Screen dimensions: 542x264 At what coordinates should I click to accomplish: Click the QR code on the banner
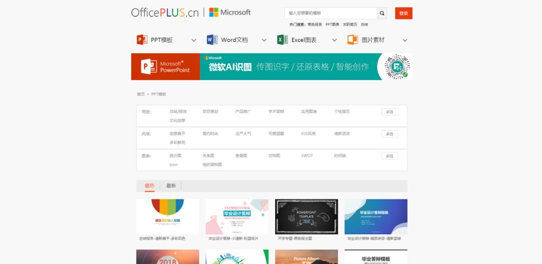pos(397,66)
